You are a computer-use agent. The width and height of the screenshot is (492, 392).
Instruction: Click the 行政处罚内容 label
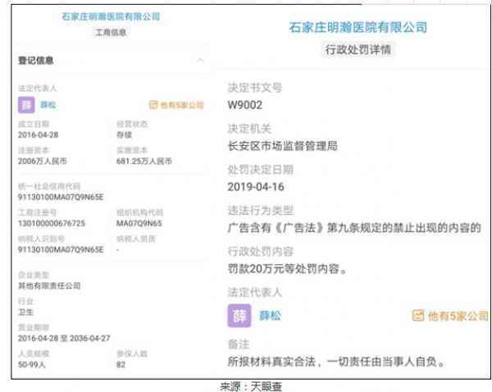(261, 252)
